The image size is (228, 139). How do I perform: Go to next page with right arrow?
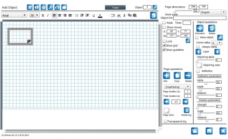click(186, 102)
